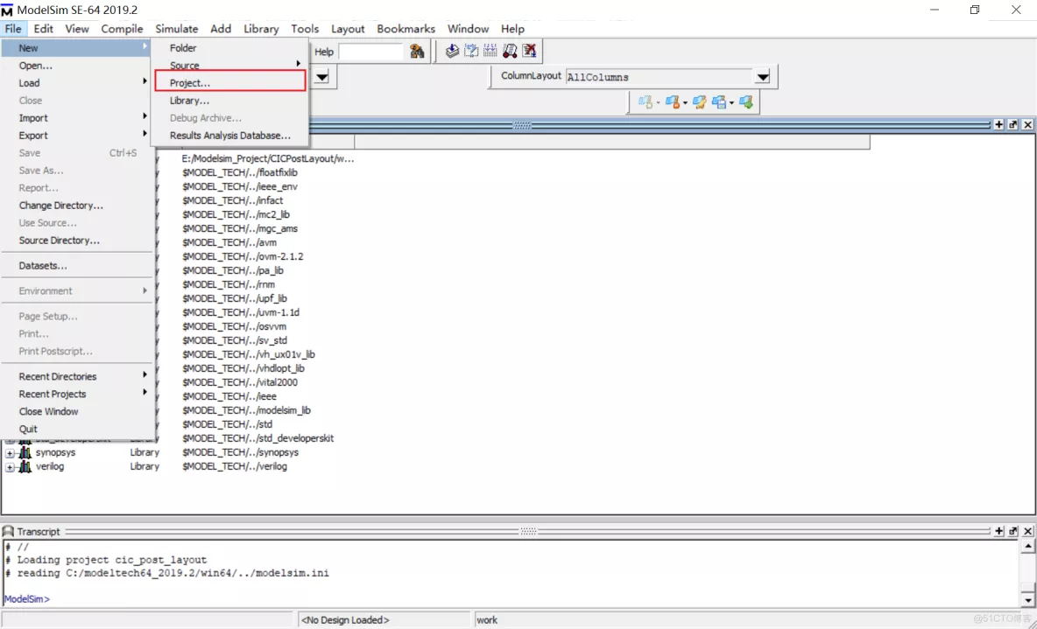Click the 'work' status bar entry
The image size is (1037, 629).
point(487,619)
